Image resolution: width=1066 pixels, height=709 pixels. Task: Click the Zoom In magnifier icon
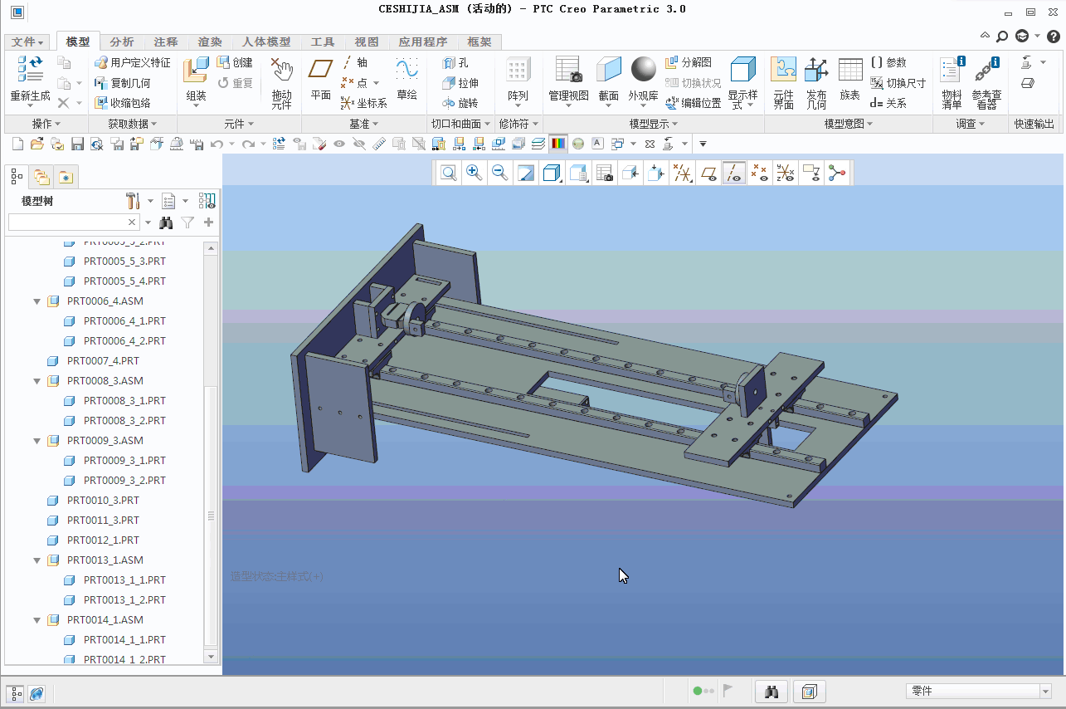pos(475,173)
